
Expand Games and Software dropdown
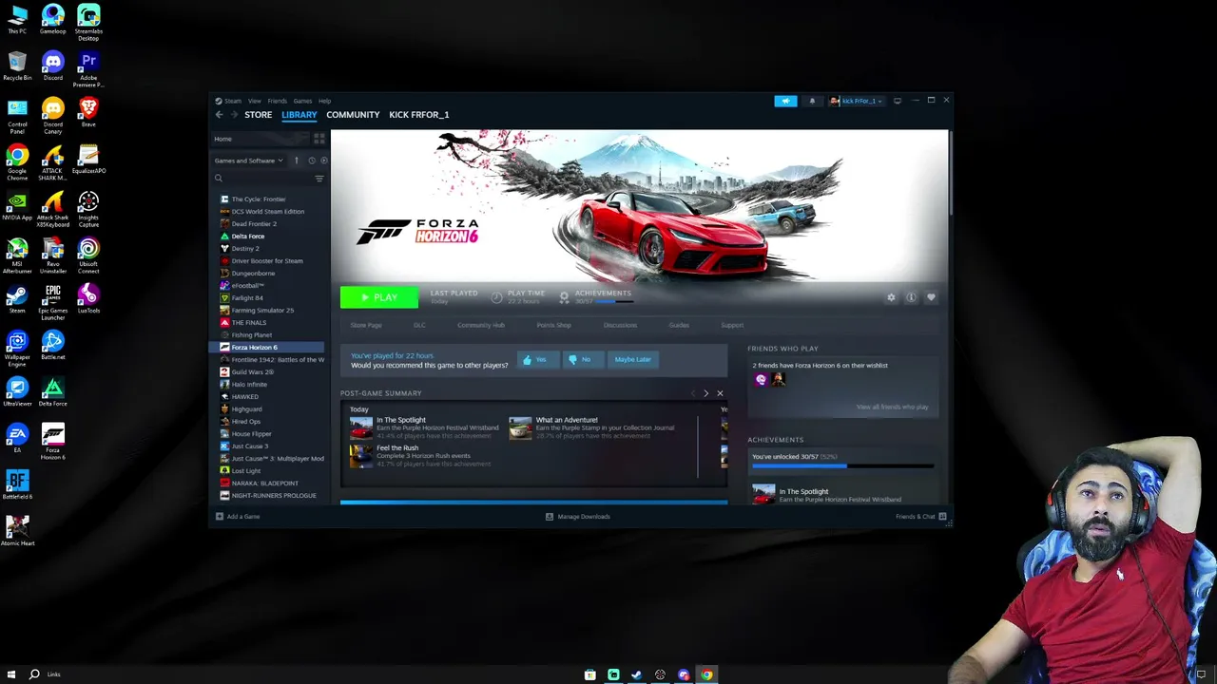[x=248, y=161]
